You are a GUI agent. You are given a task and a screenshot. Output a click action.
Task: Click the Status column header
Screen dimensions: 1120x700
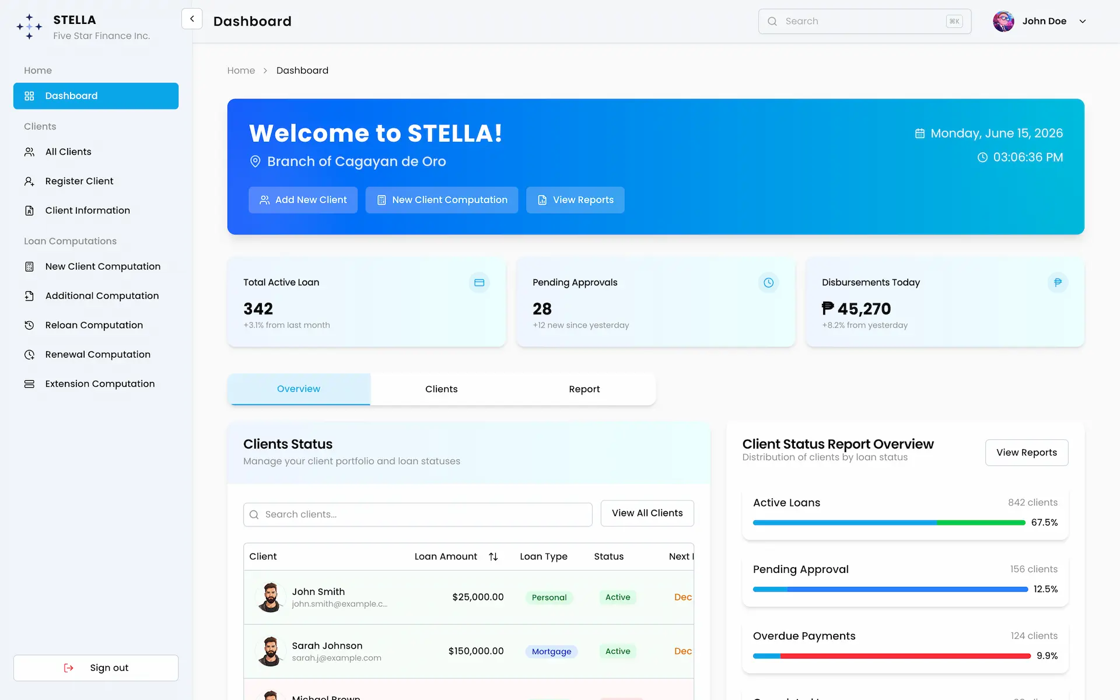coord(609,556)
